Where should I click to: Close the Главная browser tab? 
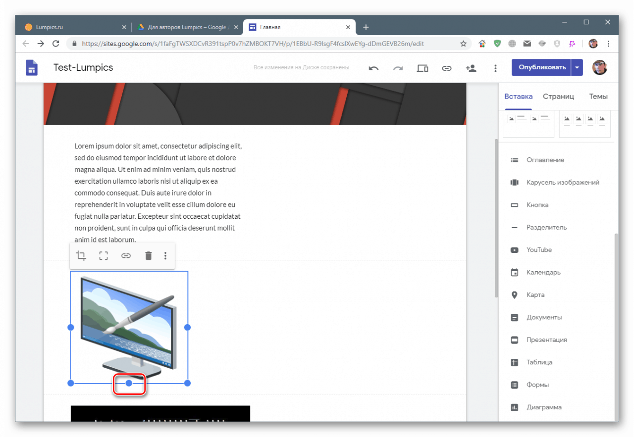[348, 27]
